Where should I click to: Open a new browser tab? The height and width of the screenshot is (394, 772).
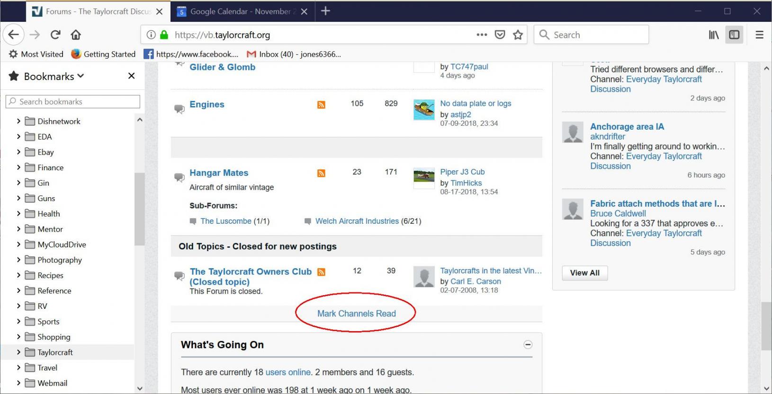(x=325, y=11)
